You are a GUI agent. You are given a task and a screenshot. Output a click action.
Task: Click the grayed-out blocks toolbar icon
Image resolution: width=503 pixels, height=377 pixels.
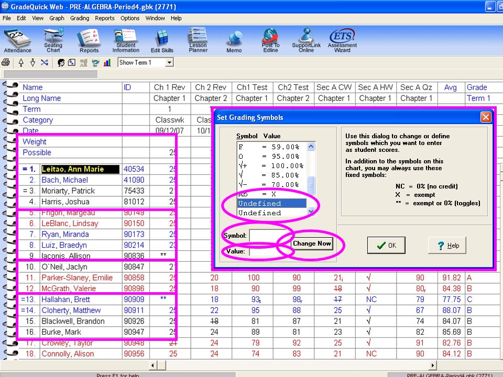point(84,62)
